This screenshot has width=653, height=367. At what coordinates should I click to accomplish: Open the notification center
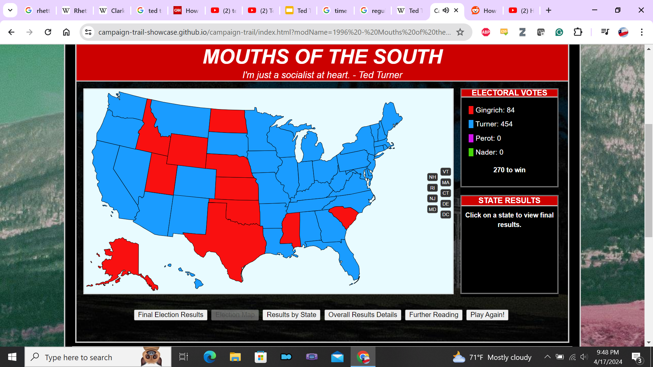click(637, 357)
